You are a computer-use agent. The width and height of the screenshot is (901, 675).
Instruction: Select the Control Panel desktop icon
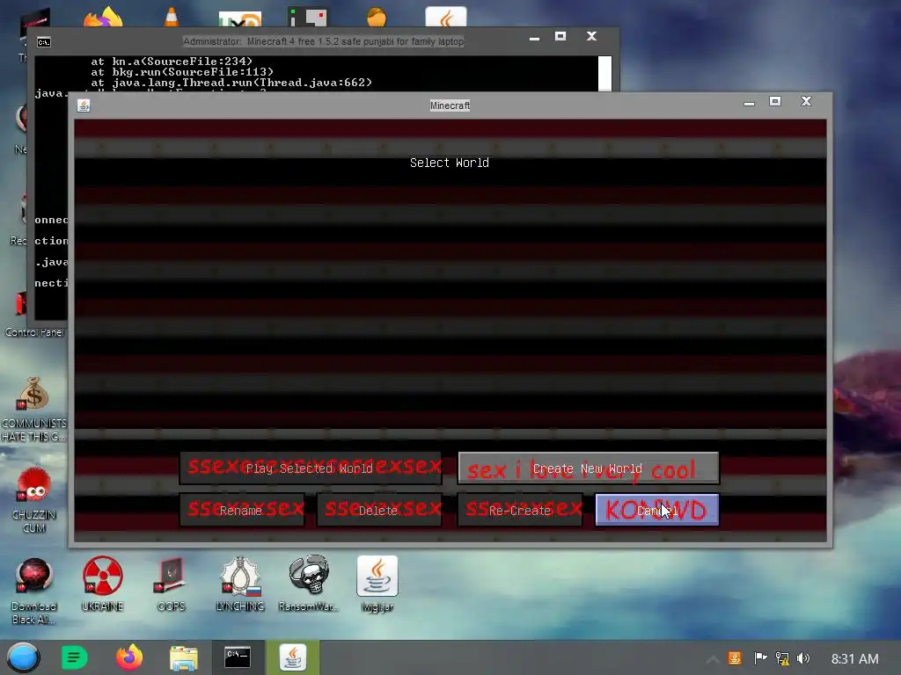pos(33,315)
